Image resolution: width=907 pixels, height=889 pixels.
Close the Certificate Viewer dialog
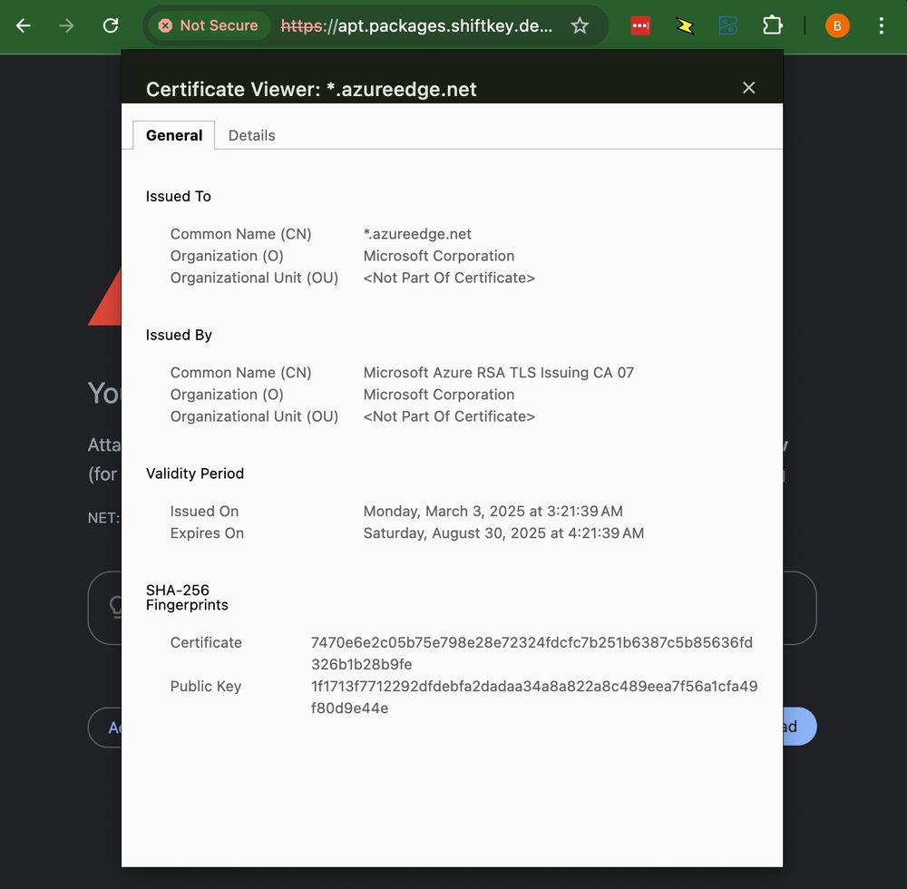pos(748,87)
